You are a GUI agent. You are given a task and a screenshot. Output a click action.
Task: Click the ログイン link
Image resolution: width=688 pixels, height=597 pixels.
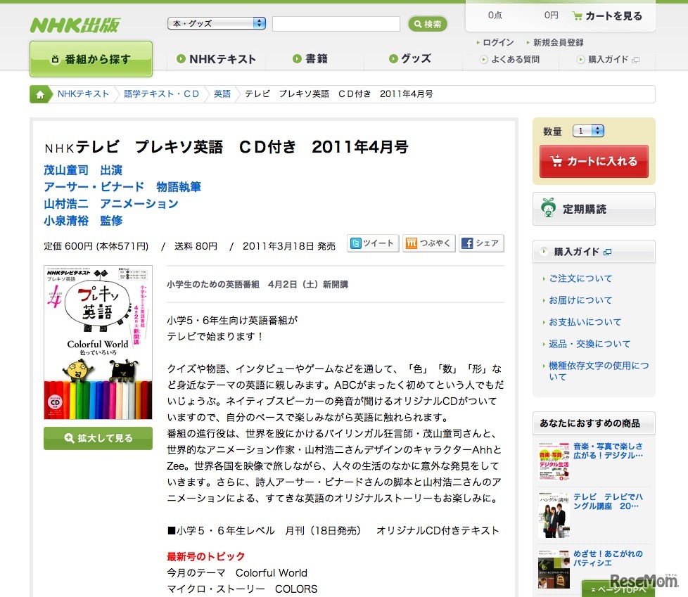pos(498,43)
